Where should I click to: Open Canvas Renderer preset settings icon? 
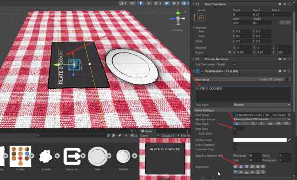pos(285,59)
